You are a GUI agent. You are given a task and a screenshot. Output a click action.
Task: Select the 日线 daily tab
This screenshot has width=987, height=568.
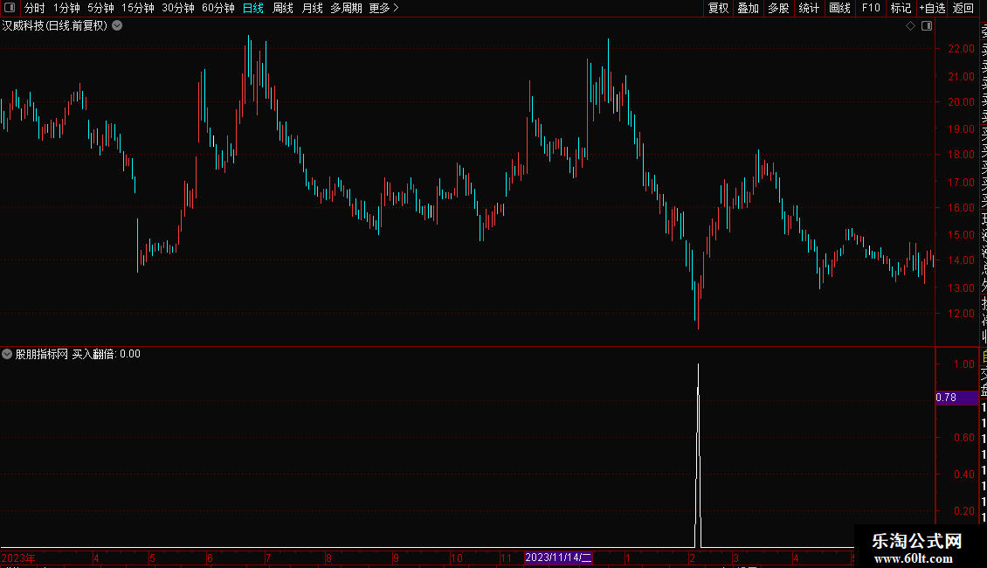tap(253, 8)
